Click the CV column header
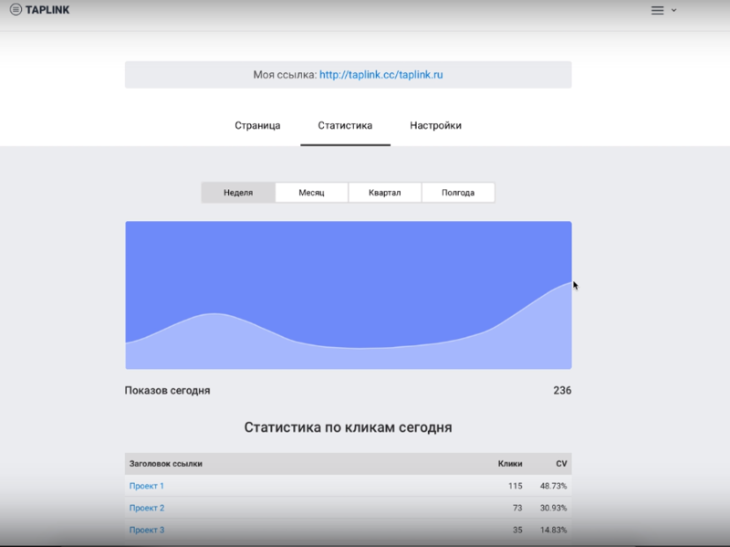The height and width of the screenshot is (547, 730). (x=561, y=464)
